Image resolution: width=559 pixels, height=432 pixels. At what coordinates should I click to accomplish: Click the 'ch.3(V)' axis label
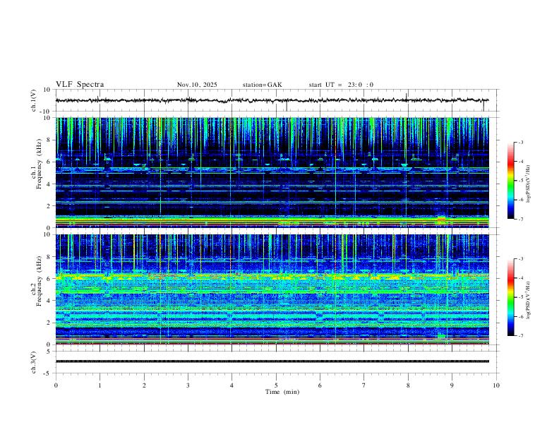tap(34, 362)
